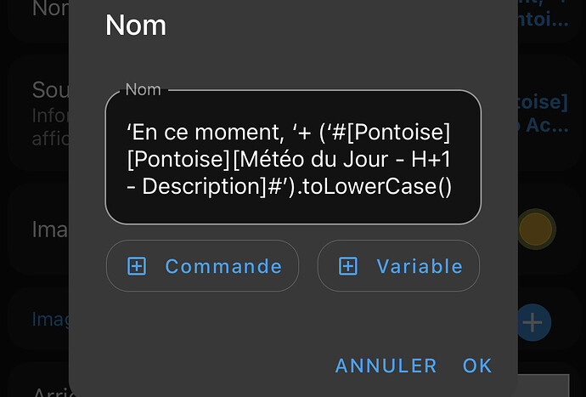586x397 pixels.
Task: Click the plus icon beside Commande
Action: 137,266
